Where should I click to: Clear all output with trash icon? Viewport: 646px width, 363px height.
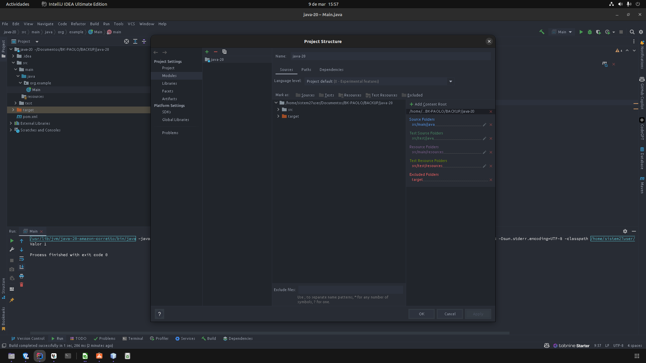[x=22, y=285]
